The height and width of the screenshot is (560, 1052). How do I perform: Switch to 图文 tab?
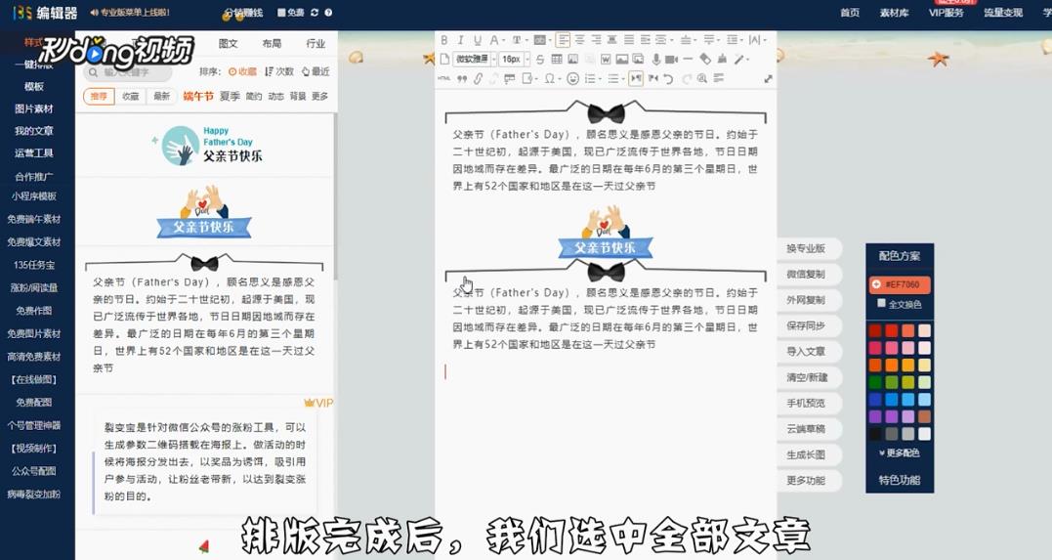coord(229,44)
